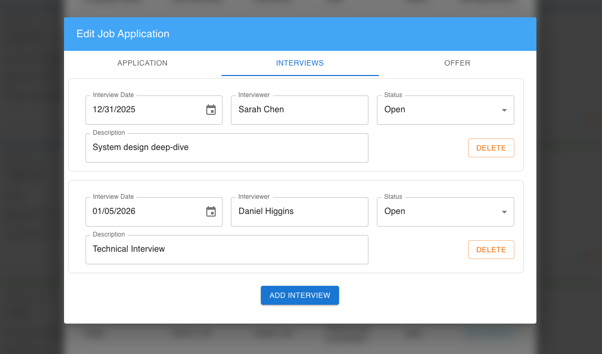Switch to the Application tab
Screen dimensions: 602x354
tap(142, 63)
